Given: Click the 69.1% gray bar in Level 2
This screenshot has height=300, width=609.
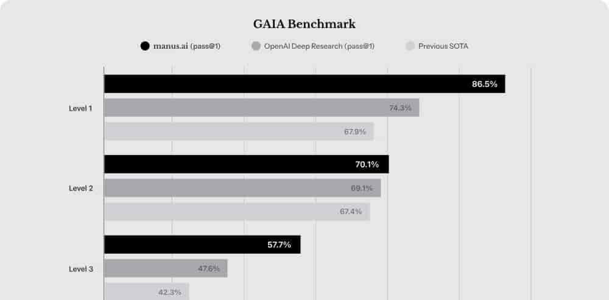Looking at the screenshot, I should (x=242, y=188).
